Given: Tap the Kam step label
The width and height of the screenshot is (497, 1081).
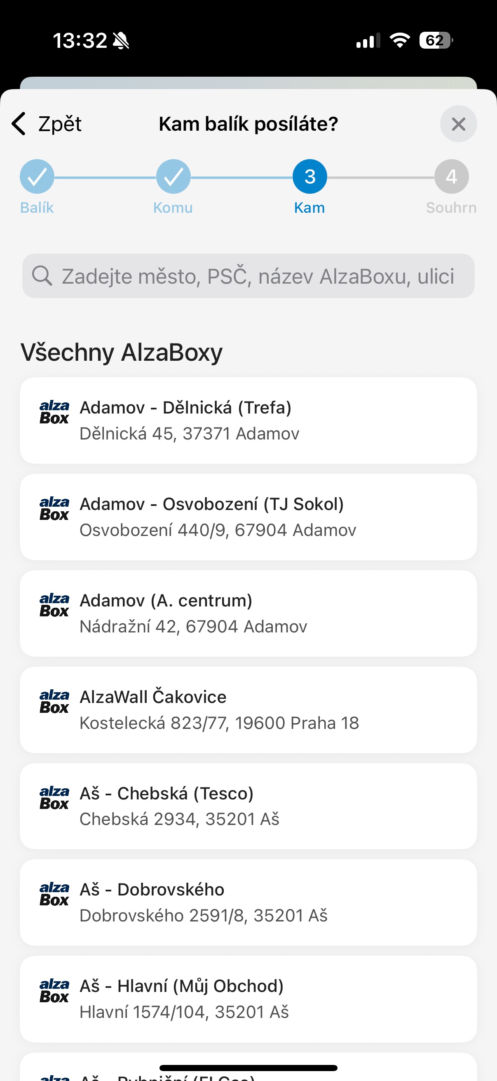Looking at the screenshot, I should coord(309,208).
